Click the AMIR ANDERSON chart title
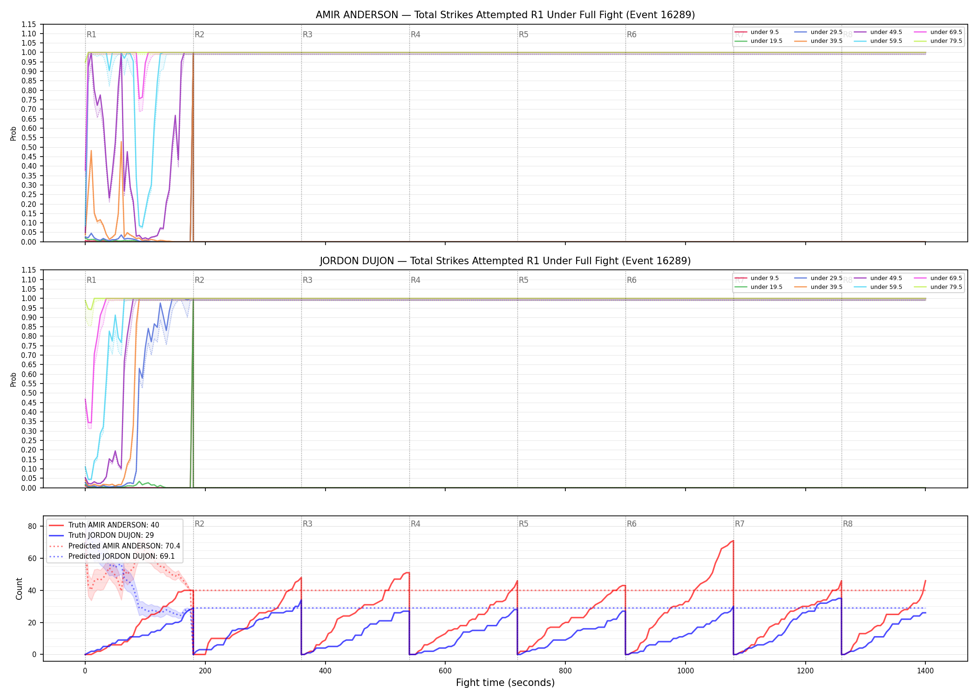The width and height of the screenshot is (978, 699). tap(505, 15)
